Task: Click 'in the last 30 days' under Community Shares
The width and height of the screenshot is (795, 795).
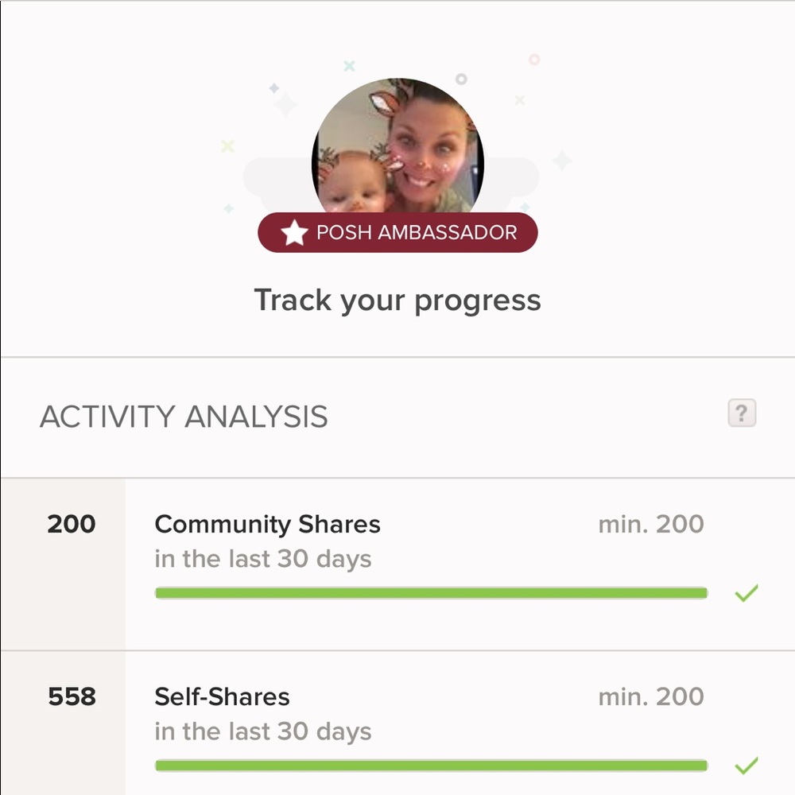Action: [x=263, y=559]
